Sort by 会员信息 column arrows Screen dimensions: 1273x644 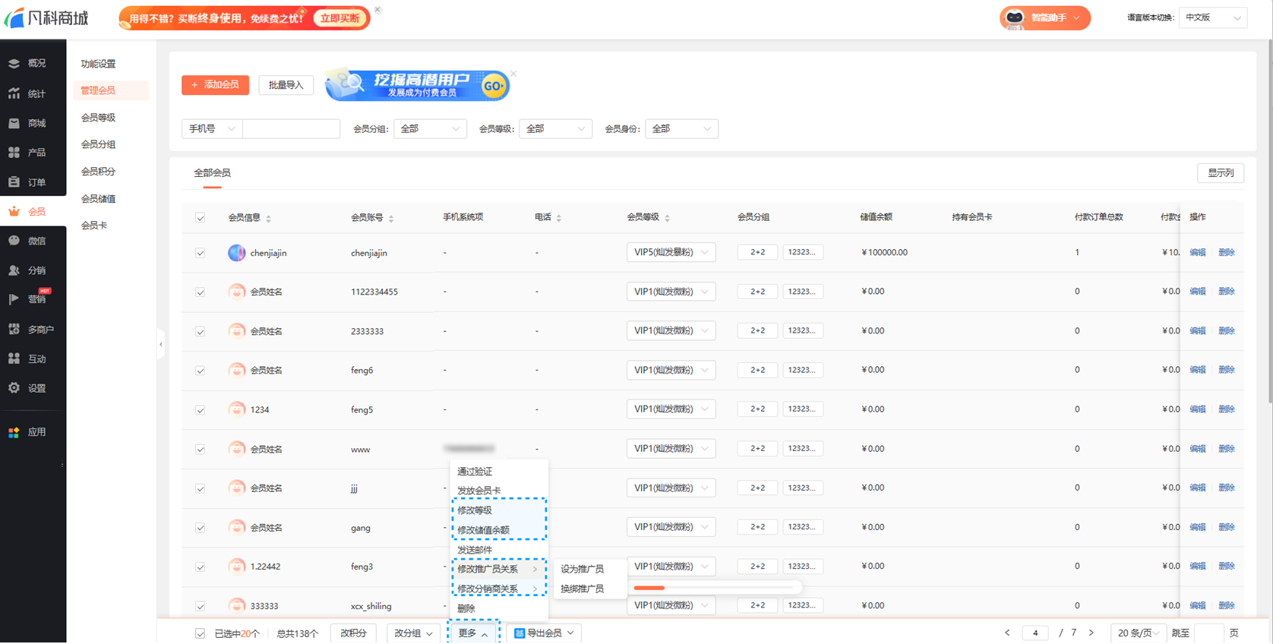click(x=268, y=219)
